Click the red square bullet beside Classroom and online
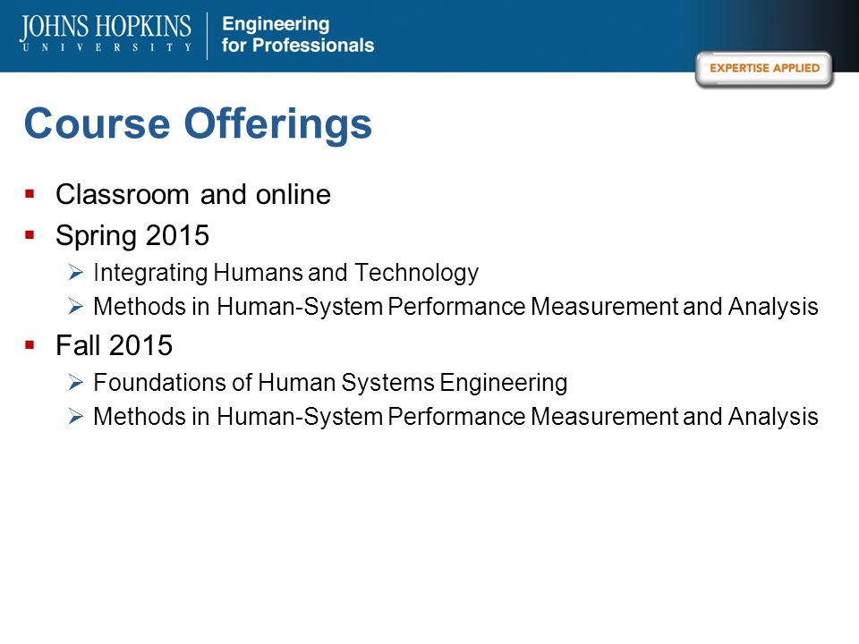 [x=30, y=193]
